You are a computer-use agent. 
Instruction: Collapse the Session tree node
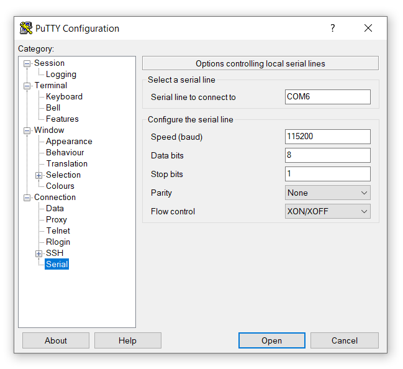(x=27, y=63)
